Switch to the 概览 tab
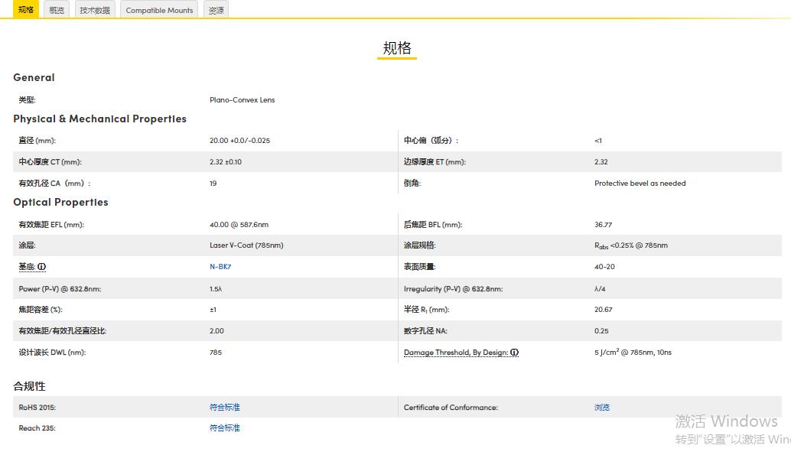Viewport: 791px width, 455px height. [57, 10]
